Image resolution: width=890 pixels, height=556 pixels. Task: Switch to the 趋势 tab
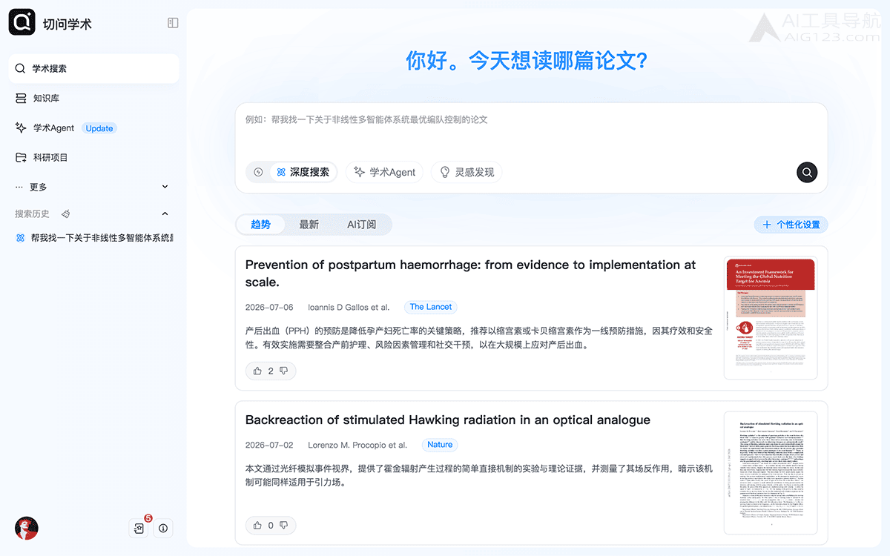[260, 225]
